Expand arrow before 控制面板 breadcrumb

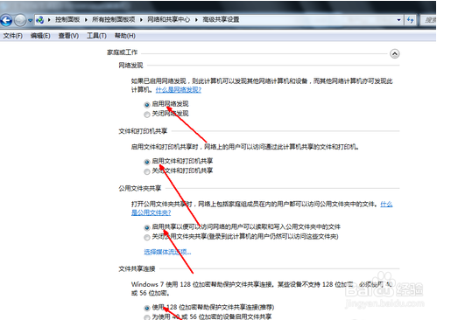(x=49, y=20)
